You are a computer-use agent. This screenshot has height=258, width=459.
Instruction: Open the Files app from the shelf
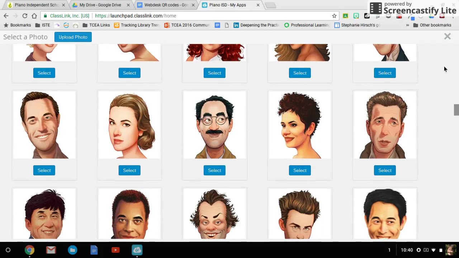[72, 250]
